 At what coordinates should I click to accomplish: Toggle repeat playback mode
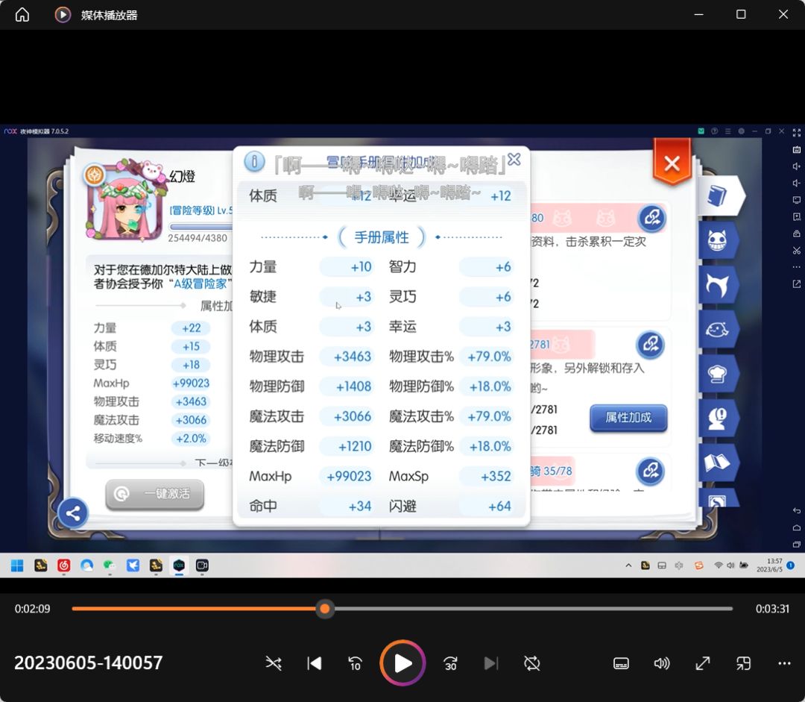click(532, 663)
